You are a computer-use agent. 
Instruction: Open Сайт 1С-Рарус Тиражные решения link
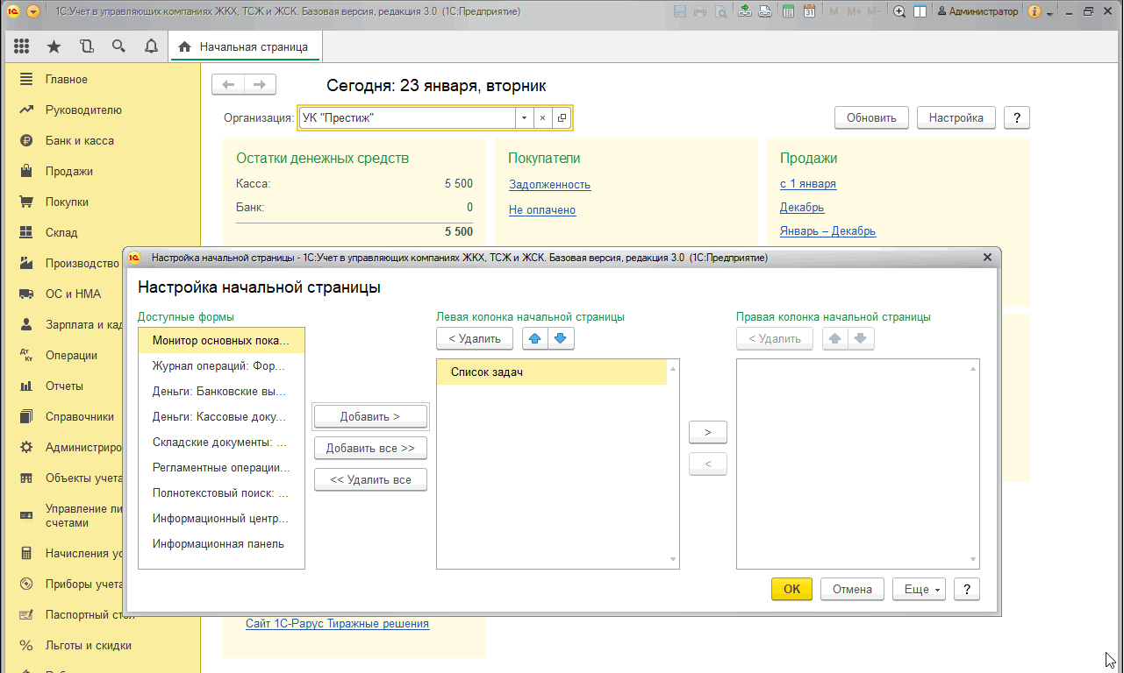click(x=337, y=624)
